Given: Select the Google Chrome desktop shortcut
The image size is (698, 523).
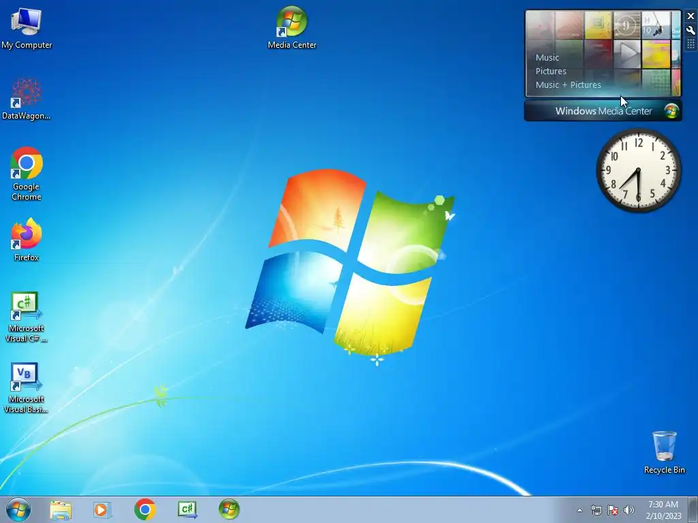Looking at the screenshot, I should point(27,174).
